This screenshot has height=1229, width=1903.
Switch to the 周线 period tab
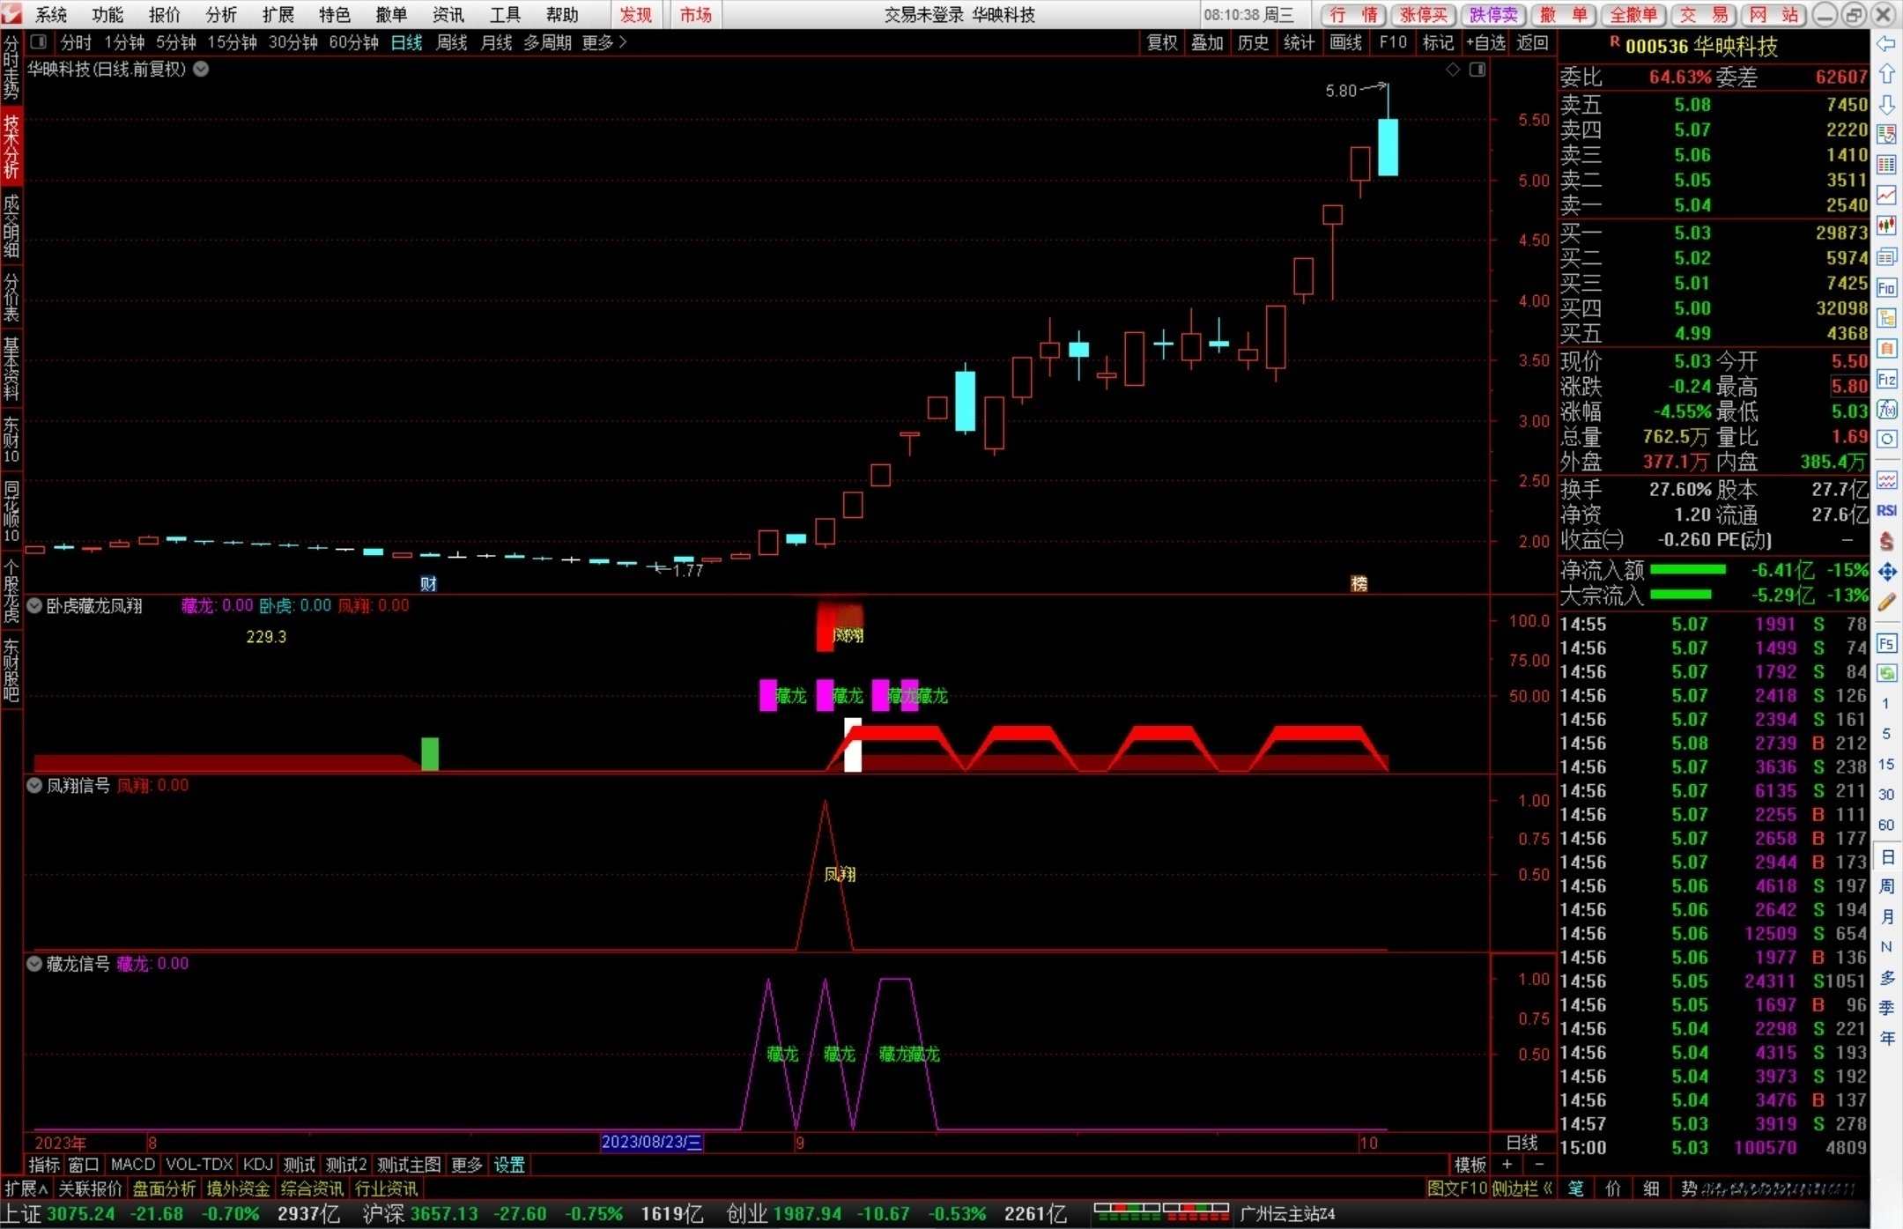tap(451, 42)
